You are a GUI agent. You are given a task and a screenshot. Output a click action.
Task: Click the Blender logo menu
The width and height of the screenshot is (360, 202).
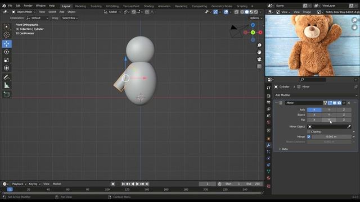pos(4,6)
